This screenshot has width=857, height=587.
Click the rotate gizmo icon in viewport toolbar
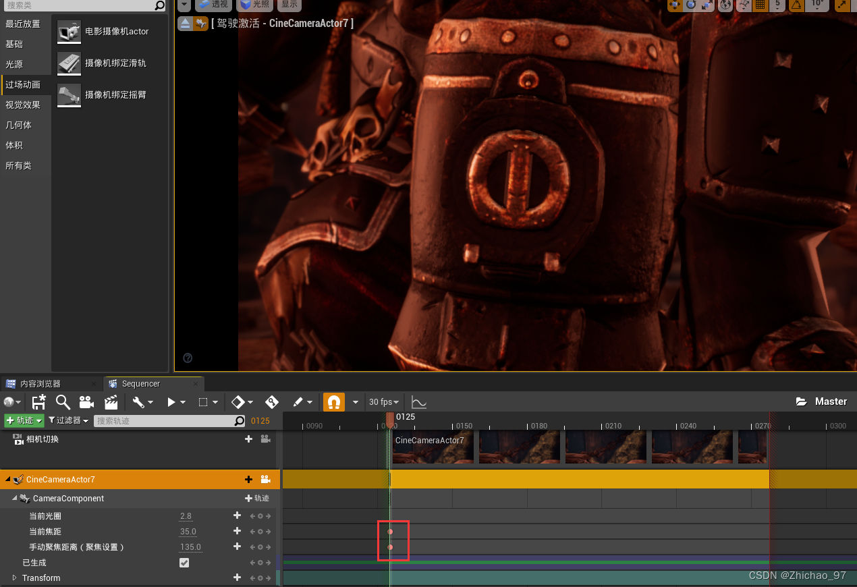(691, 5)
